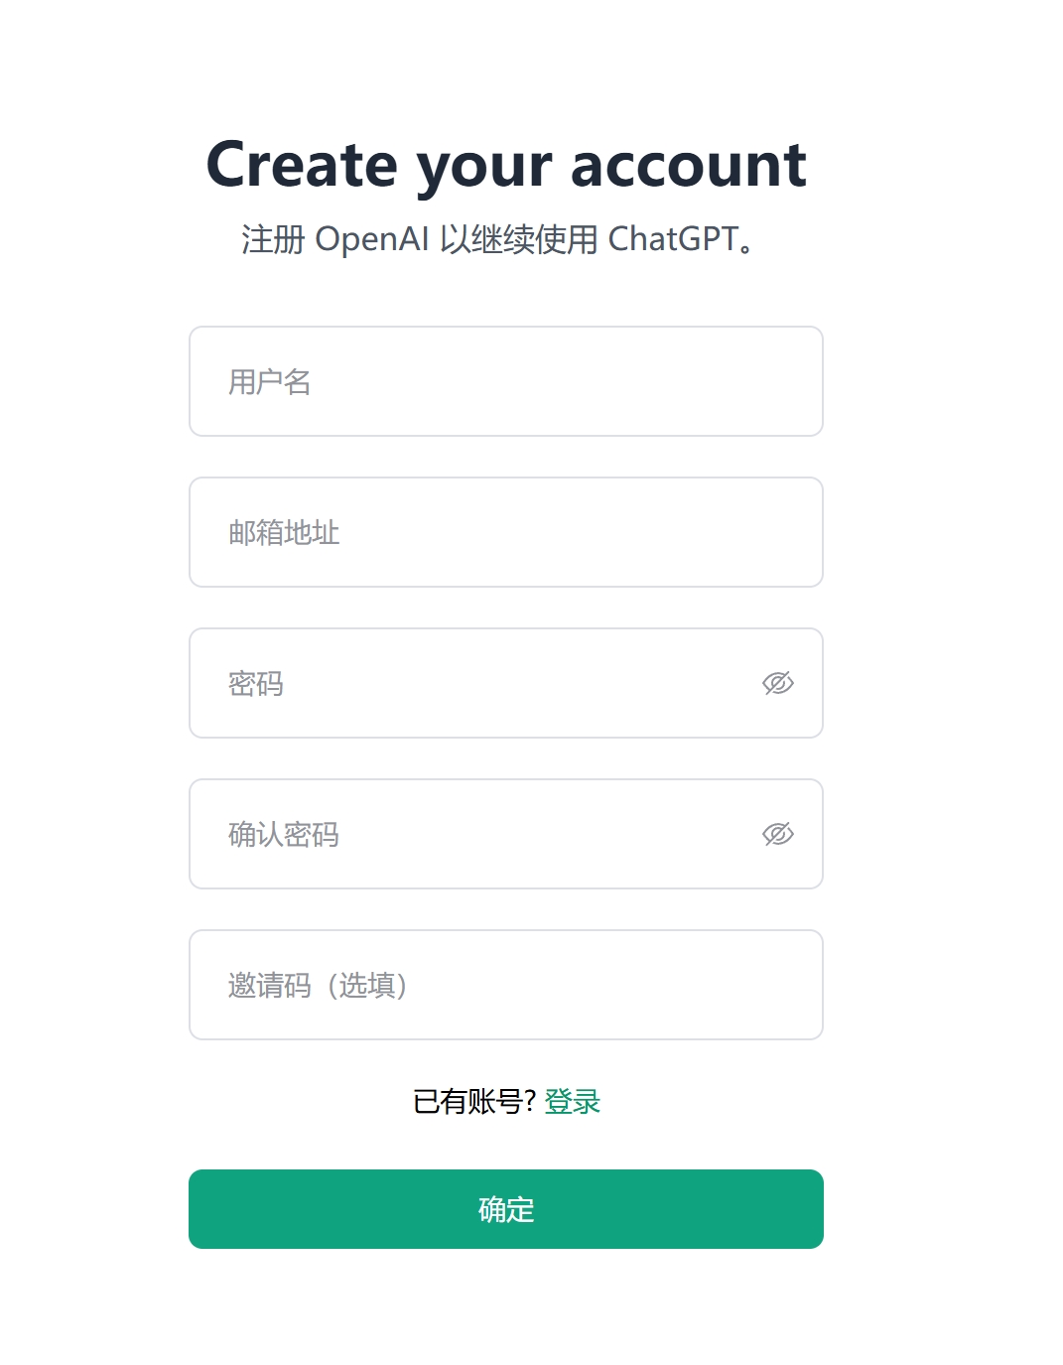Focus the 密码 password field
Image resolution: width=1063 pixels, height=1365 pixels.
point(447,683)
